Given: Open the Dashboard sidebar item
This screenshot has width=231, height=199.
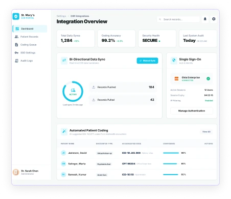Looking at the screenshot, I should (x=30, y=29).
